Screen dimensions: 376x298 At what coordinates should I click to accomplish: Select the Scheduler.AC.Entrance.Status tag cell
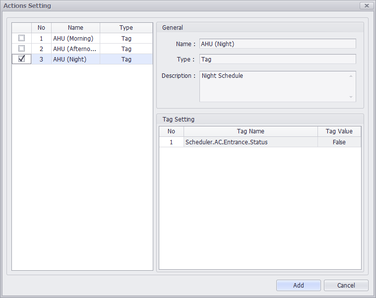(x=251, y=142)
